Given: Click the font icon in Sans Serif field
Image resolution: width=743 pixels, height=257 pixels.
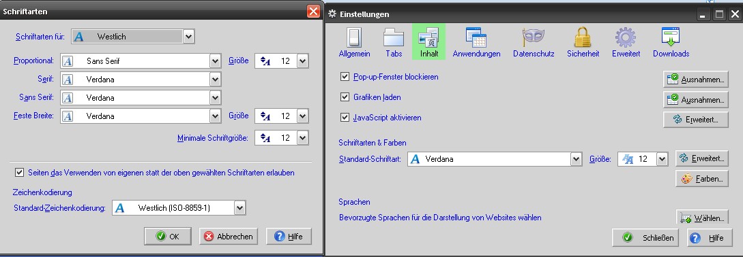Looking at the screenshot, I should 68,98.
